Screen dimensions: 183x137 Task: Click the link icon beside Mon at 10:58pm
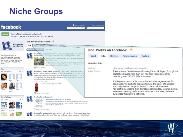coord(35,67)
